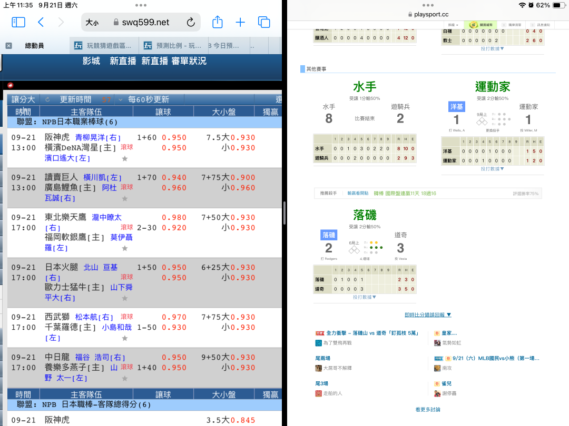Open 影城 in the site header
Viewport: 569px width, 426px height.
point(91,61)
